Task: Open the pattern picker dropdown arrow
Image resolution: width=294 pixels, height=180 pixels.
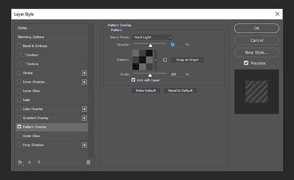Action: click(x=156, y=60)
